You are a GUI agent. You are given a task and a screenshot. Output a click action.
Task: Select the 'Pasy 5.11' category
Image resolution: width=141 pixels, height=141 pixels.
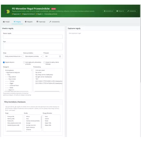(10, 90)
